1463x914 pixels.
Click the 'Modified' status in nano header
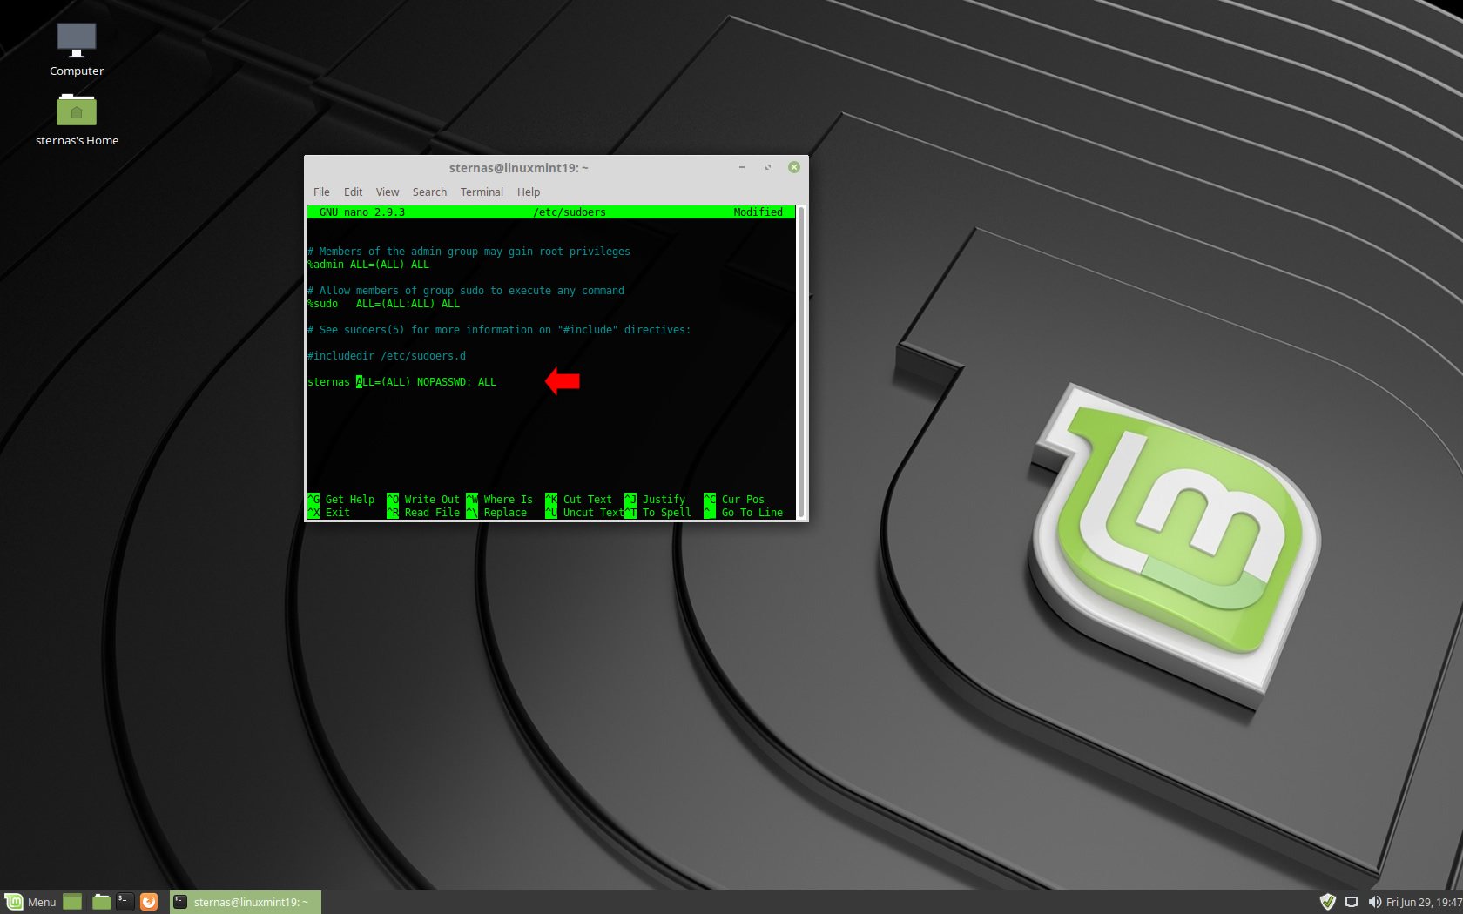758,212
